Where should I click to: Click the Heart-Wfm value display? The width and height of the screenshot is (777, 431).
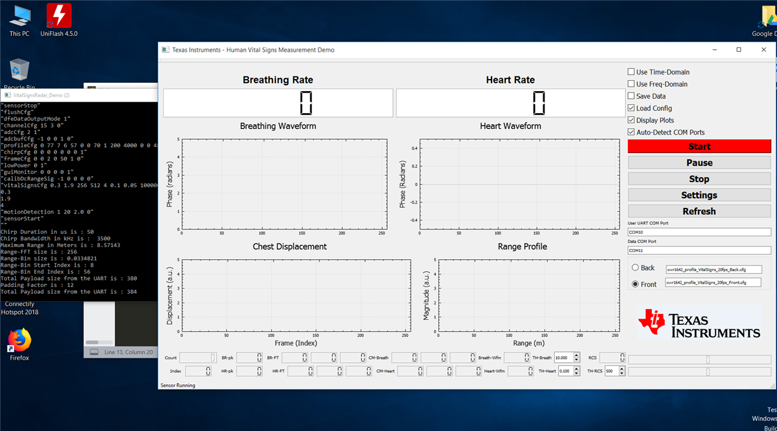pyautogui.click(x=521, y=371)
